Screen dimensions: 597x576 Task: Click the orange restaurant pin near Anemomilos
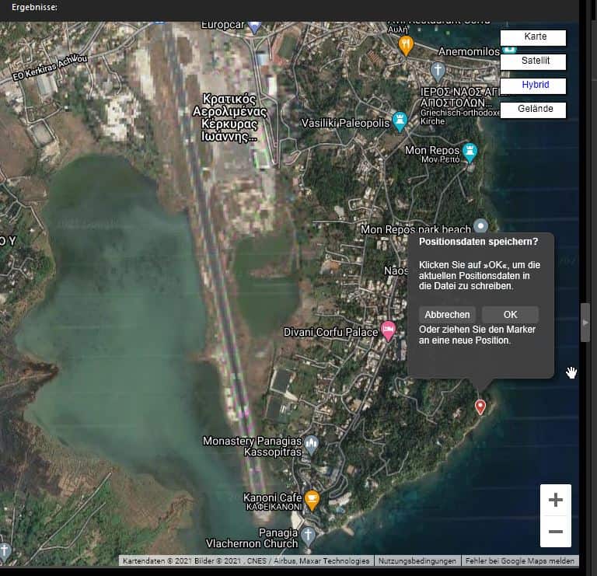click(406, 45)
